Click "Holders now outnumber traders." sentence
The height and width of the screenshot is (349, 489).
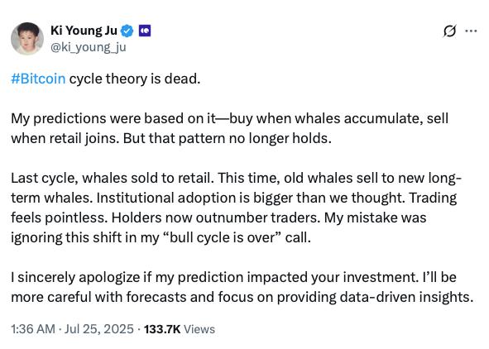tap(216, 218)
